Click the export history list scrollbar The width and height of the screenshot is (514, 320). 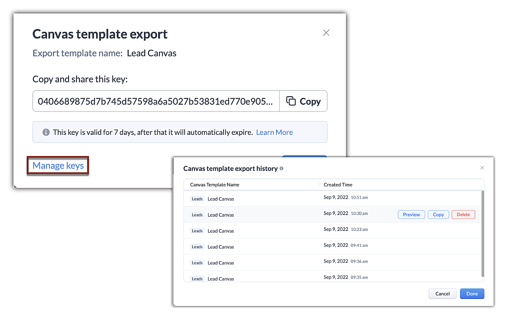click(483, 233)
